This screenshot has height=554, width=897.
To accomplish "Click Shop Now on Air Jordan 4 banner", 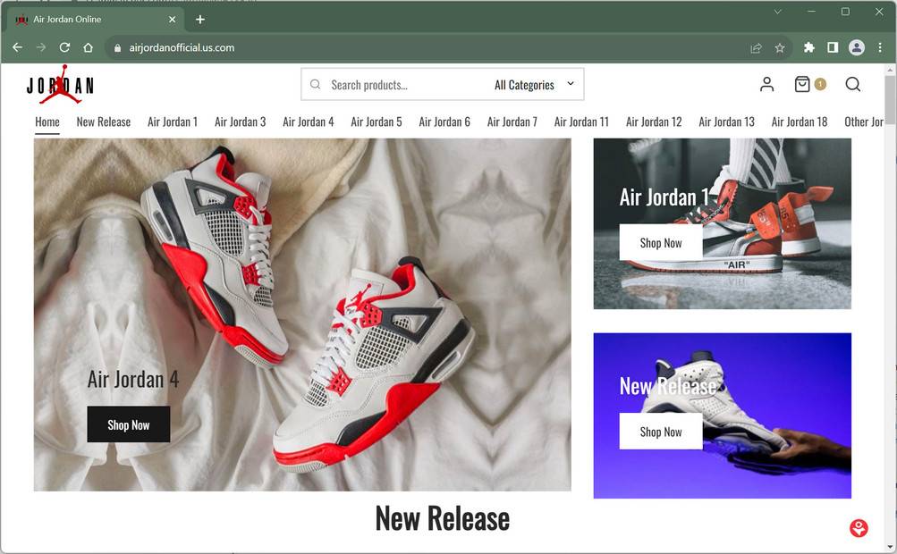I will pos(129,424).
